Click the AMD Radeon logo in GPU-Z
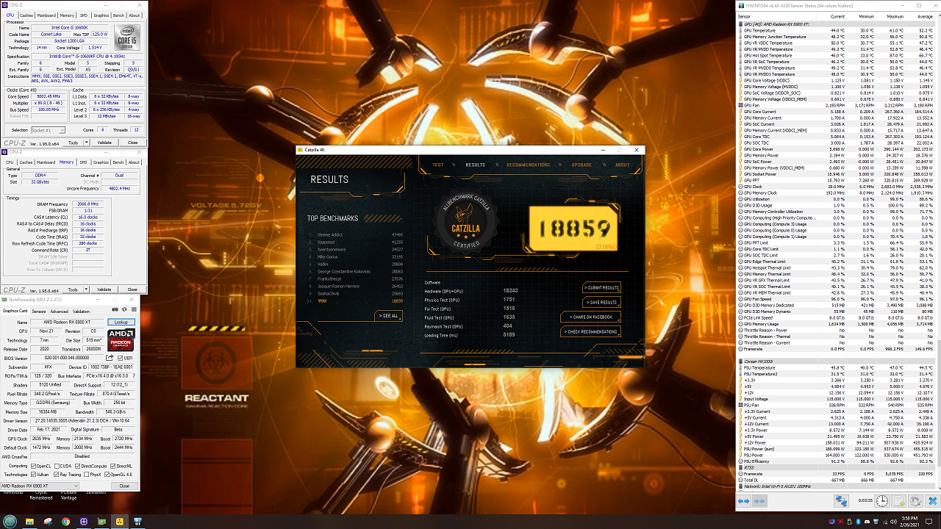Image resolution: width=941 pixels, height=529 pixels. tap(122, 339)
